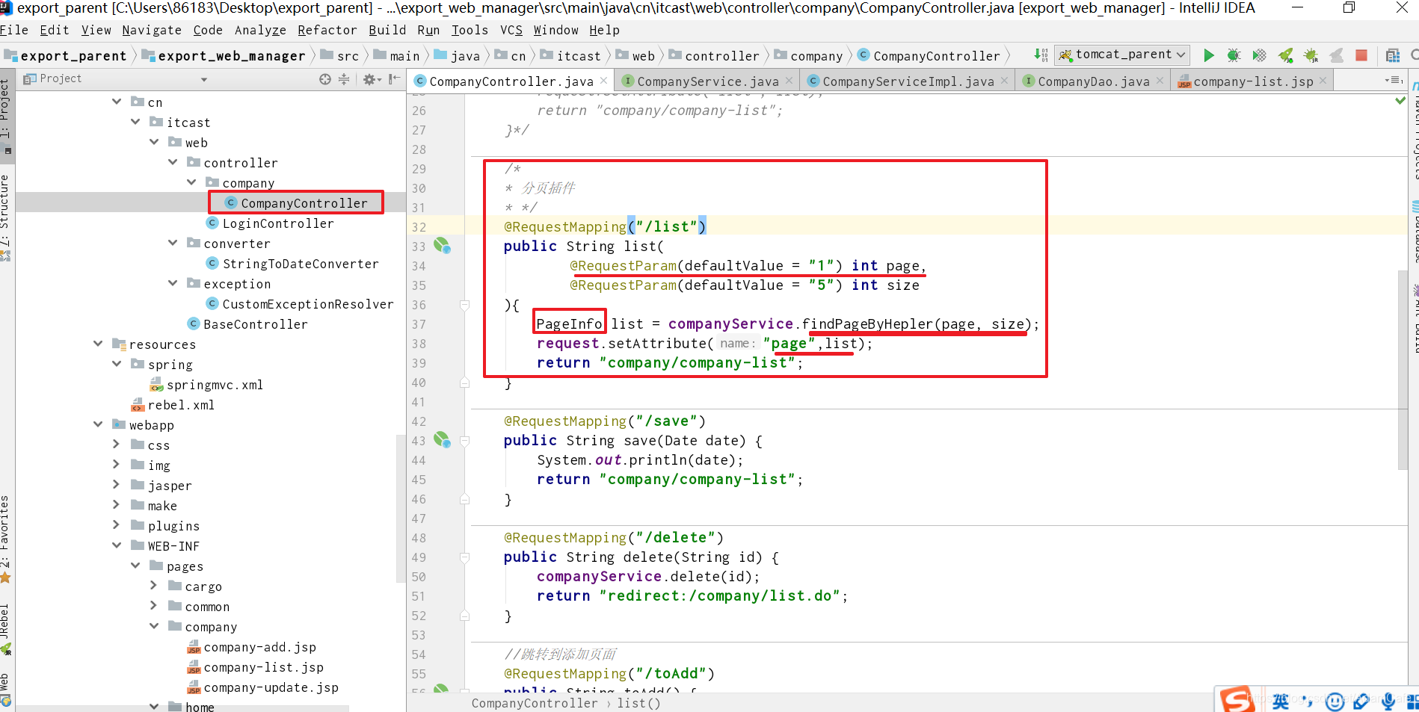The height and width of the screenshot is (712, 1419).
Task: Fold the delete method at line 49
Action: (x=464, y=557)
